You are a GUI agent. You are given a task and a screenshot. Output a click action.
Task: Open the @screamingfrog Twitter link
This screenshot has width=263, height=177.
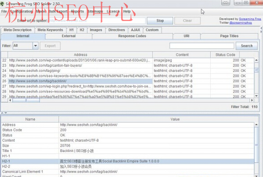(241, 23)
